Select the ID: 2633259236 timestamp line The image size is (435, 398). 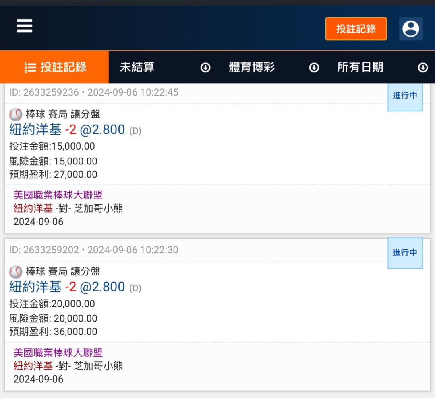94,92
